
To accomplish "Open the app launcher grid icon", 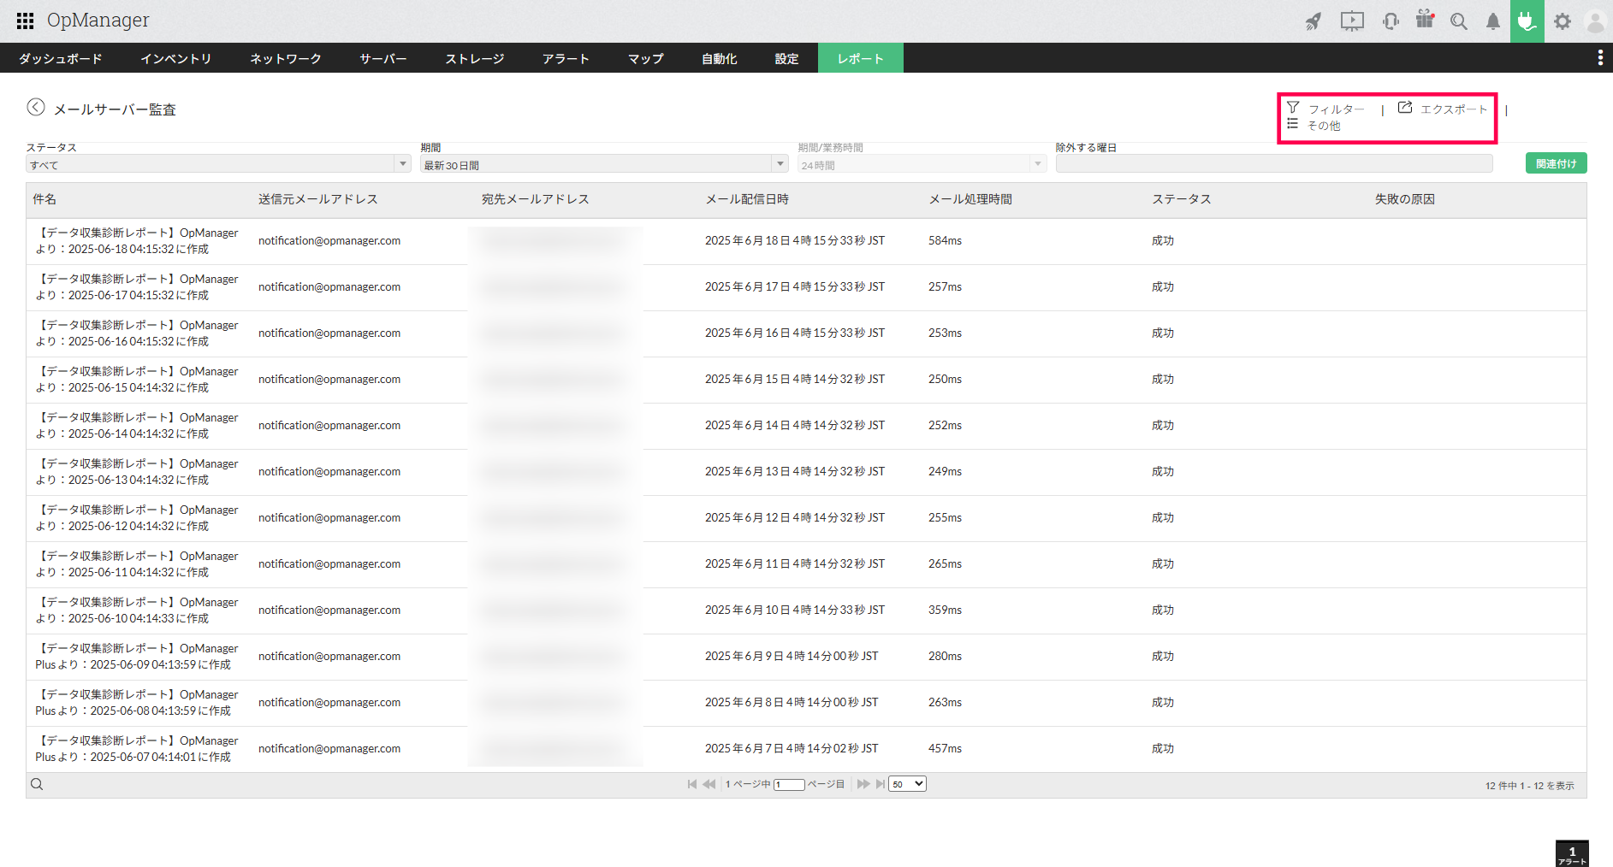I will pos(25,21).
